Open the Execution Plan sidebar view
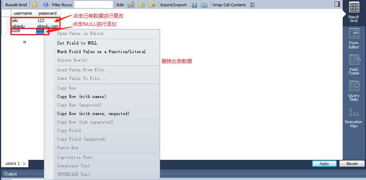The image size is (366, 180). coord(354,117)
